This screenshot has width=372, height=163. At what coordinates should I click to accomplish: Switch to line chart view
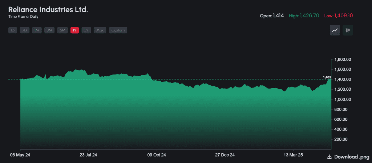335,30
